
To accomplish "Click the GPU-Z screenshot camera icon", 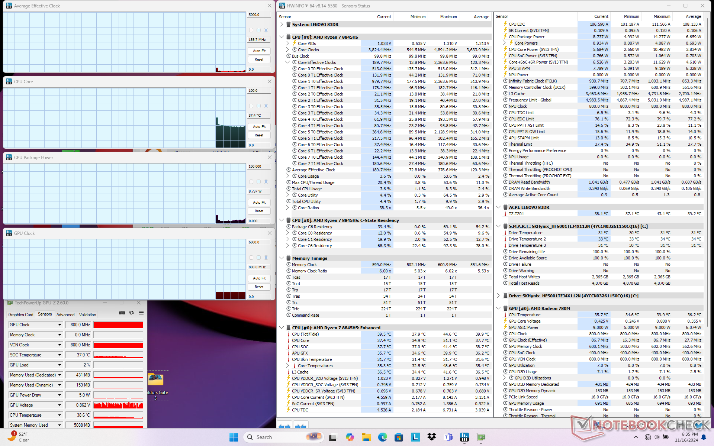I will coord(122,313).
